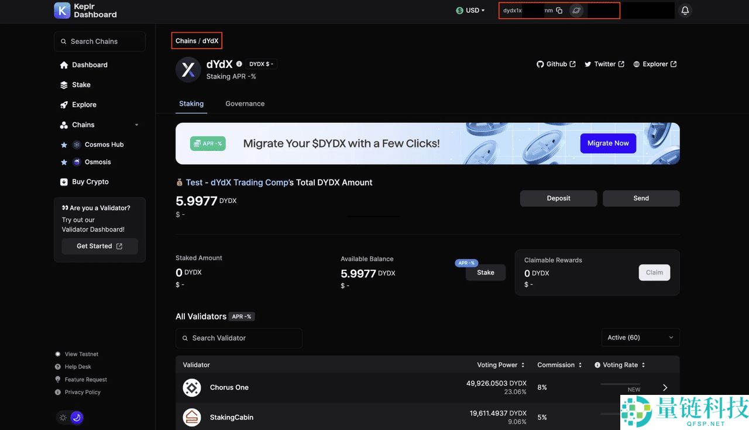749x430 pixels.
Task: Click the Claim rewards button
Action: [x=654, y=273]
